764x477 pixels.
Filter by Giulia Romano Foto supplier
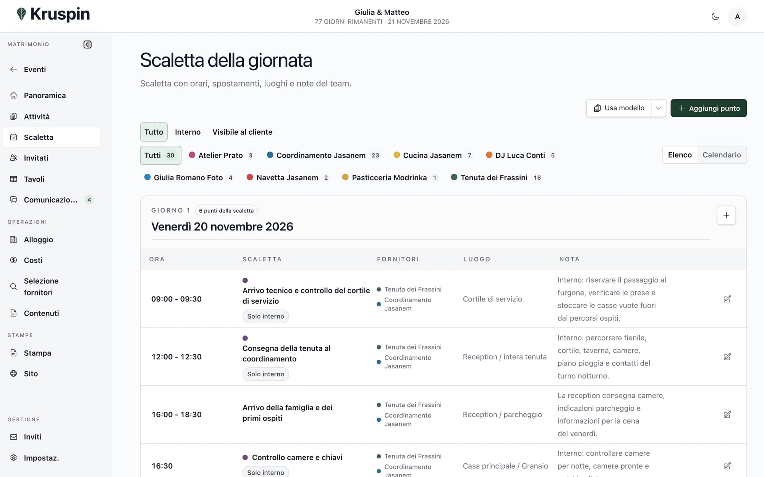(189, 177)
